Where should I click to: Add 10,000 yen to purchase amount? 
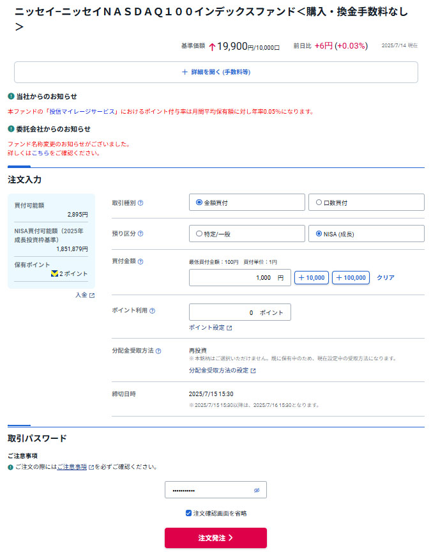pos(311,278)
